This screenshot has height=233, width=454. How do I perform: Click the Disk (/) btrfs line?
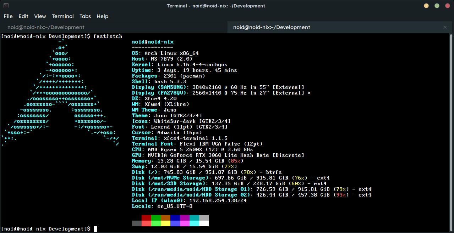click(207, 172)
